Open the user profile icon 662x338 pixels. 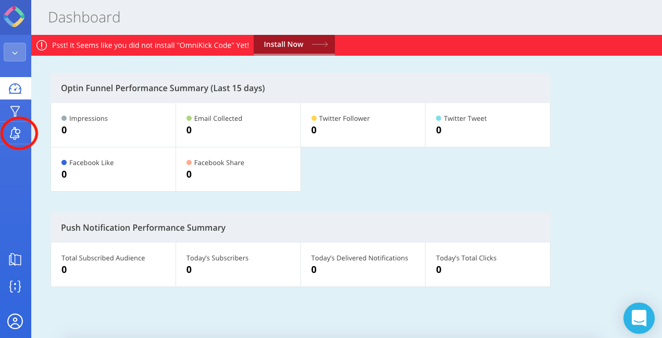[x=15, y=321]
